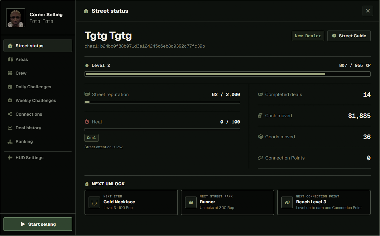Click the calendar icon beside Daily Challenges
The image size is (380, 236).
(10, 87)
